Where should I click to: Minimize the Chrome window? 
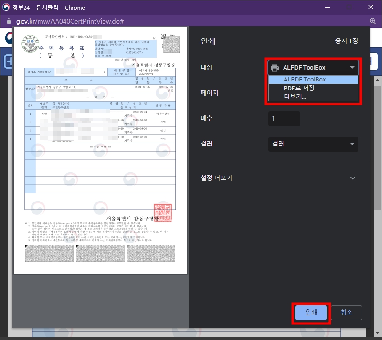coord(327,8)
